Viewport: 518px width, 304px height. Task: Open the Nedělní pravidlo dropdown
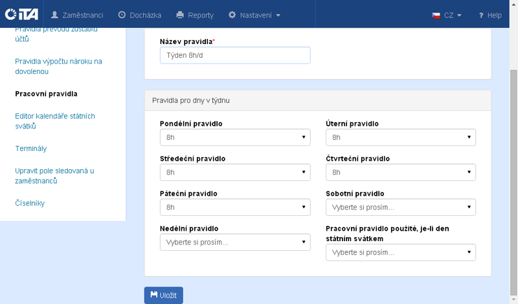pyautogui.click(x=234, y=242)
